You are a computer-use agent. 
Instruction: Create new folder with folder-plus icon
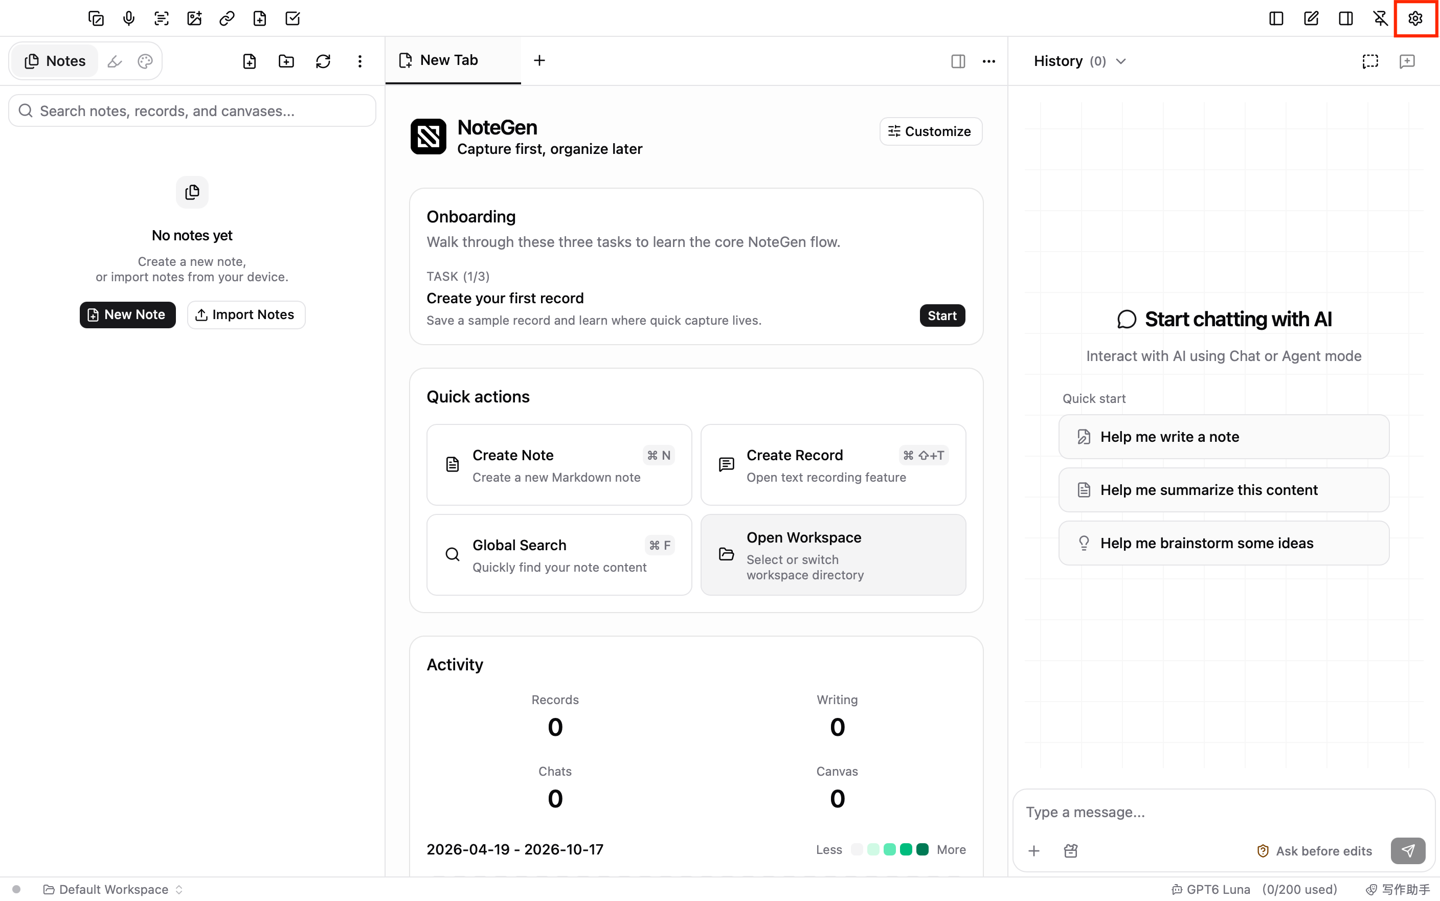tap(286, 61)
